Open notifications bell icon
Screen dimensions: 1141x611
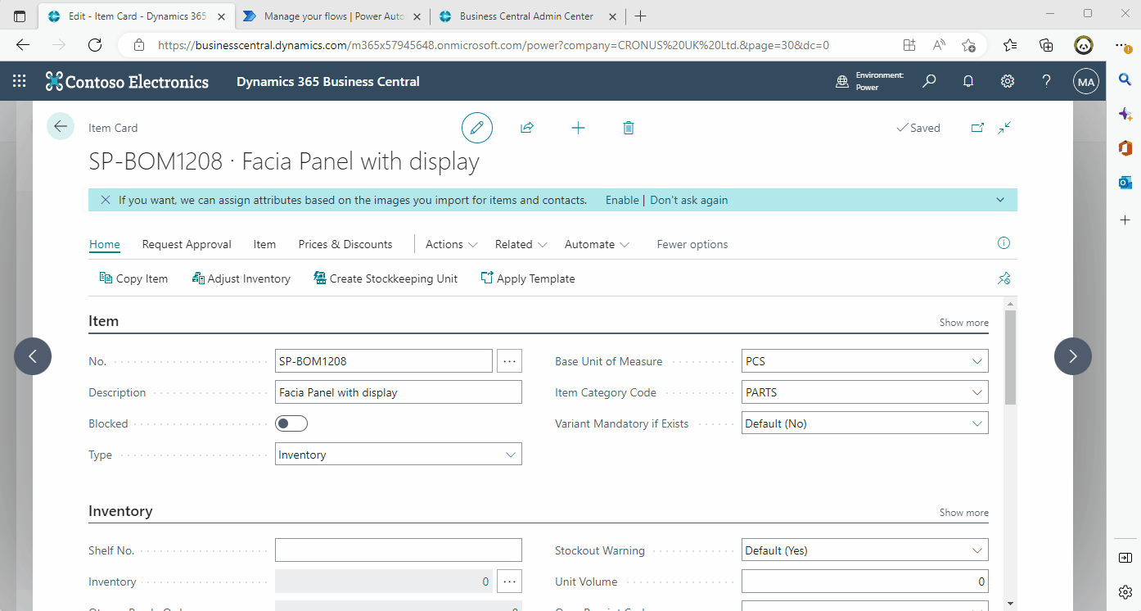click(967, 80)
